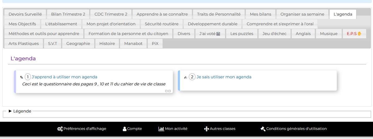Click the active L'agenda tab
Image resolution: width=373 pixels, height=139 pixels.
(343, 14)
